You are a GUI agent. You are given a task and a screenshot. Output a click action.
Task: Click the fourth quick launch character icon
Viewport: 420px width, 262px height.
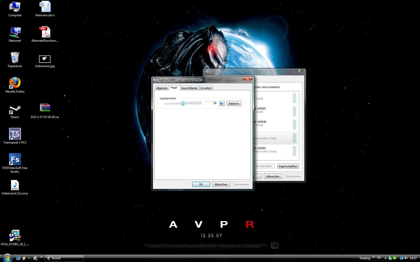(x=35, y=258)
